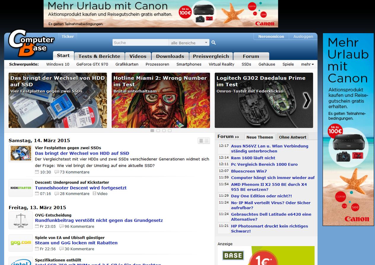Open the Start tab
The height and width of the screenshot is (265, 375).
63,56
